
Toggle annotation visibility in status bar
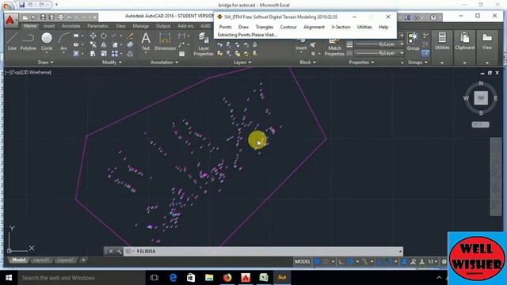[404, 261]
